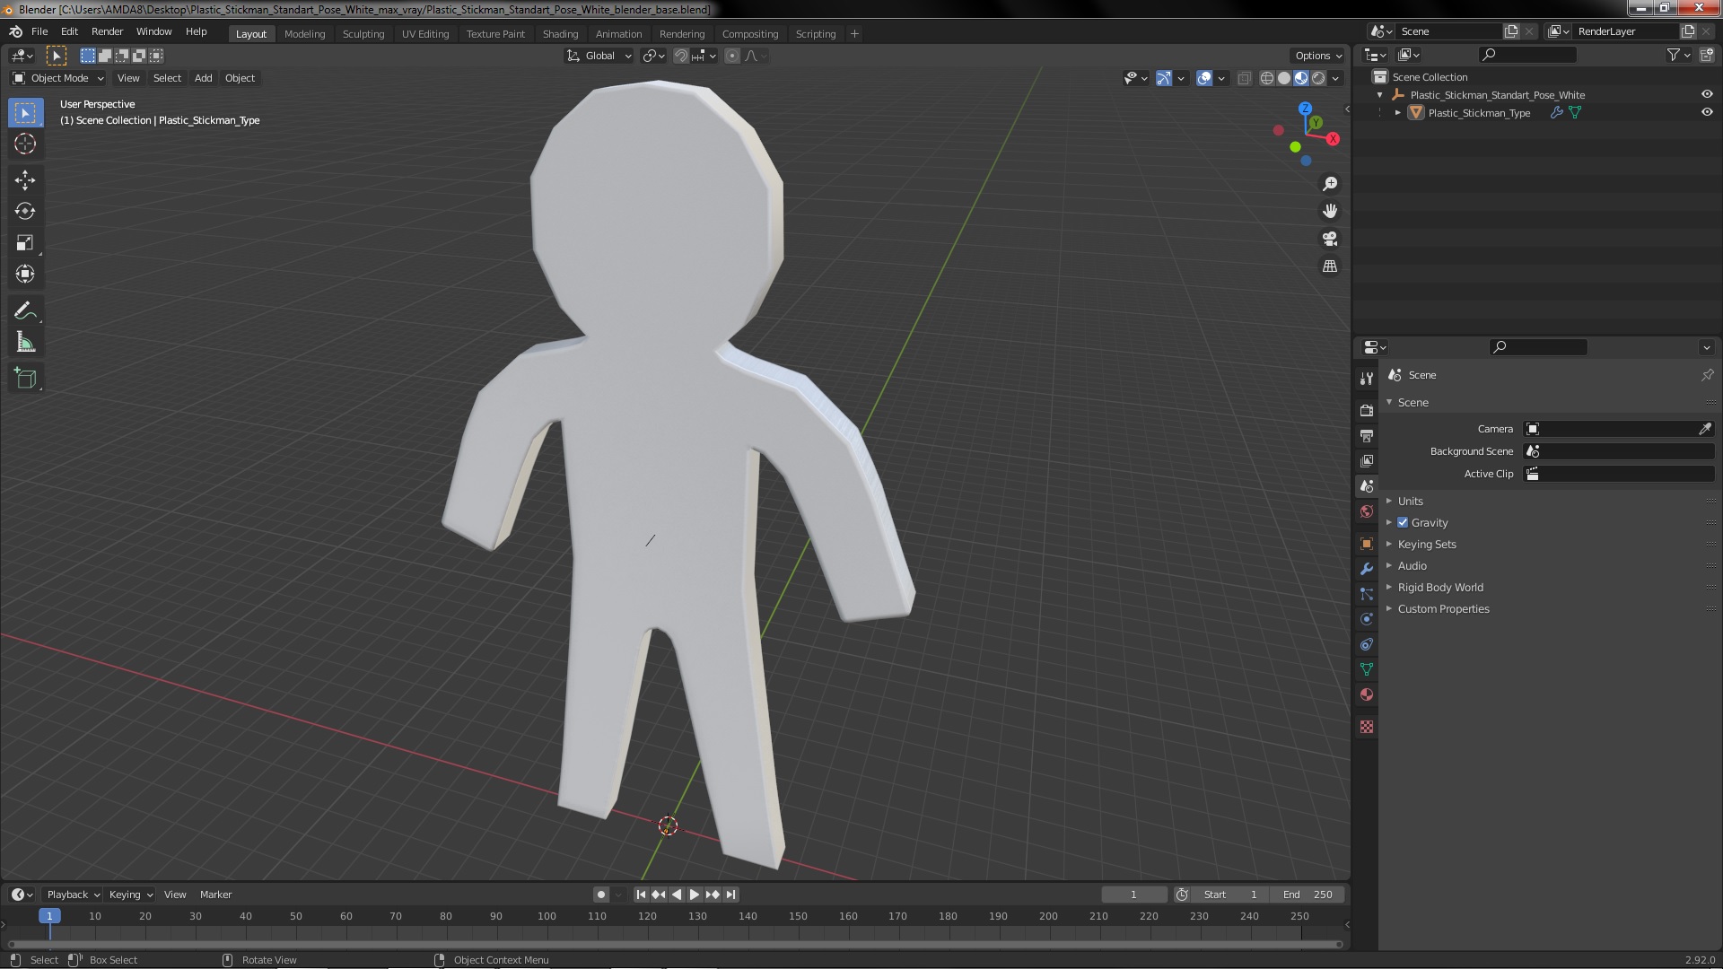Activate the Add Cube tool
Image resolution: width=1723 pixels, height=969 pixels.
coord(25,379)
